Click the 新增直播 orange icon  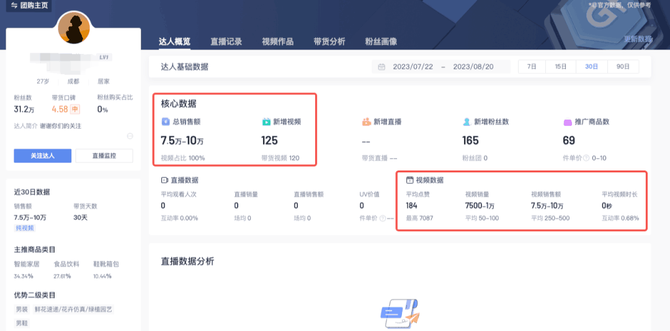[366, 121]
